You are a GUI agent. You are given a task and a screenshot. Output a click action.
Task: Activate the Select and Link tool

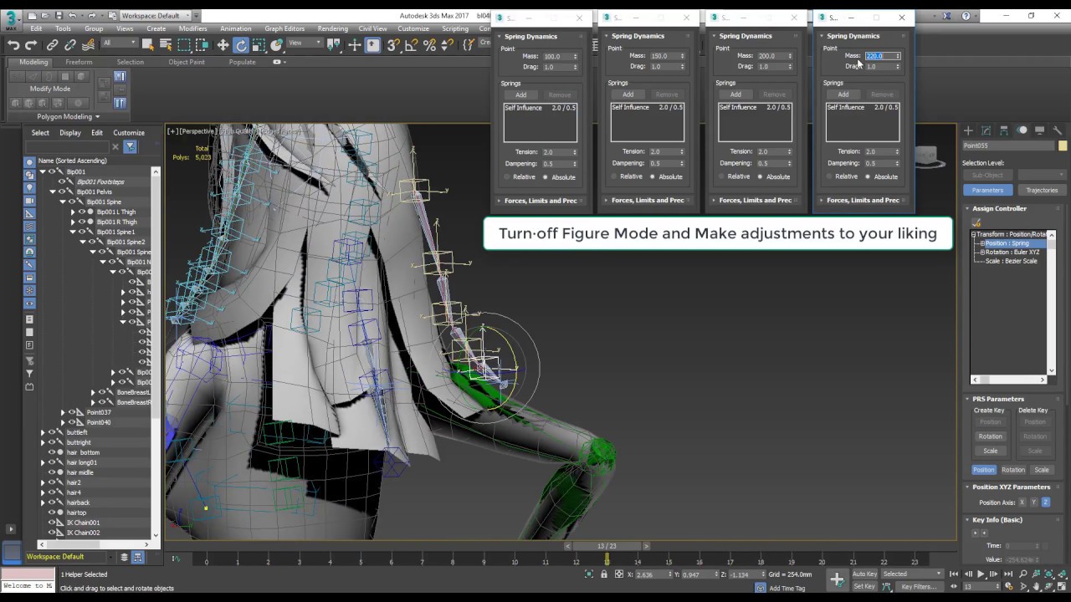click(53, 45)
